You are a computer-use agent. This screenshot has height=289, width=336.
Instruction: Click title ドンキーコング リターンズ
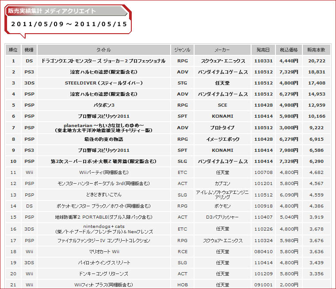104,274
